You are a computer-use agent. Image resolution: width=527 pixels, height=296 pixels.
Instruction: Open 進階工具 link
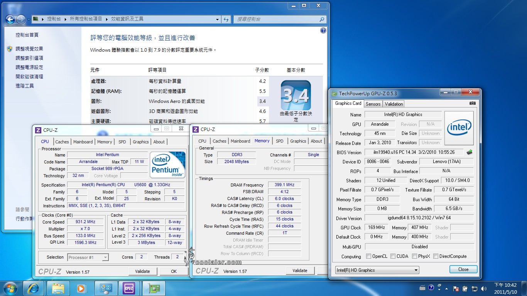pos(25,86)
